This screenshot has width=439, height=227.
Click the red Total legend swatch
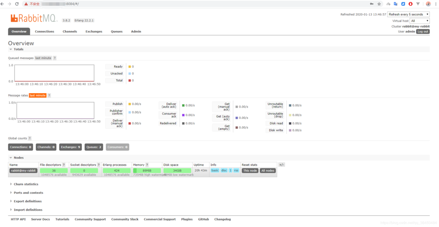130,80
